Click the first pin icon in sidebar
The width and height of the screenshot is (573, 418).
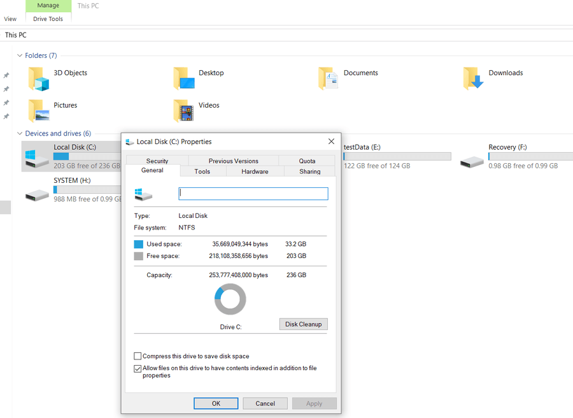[x=6, y=75]
